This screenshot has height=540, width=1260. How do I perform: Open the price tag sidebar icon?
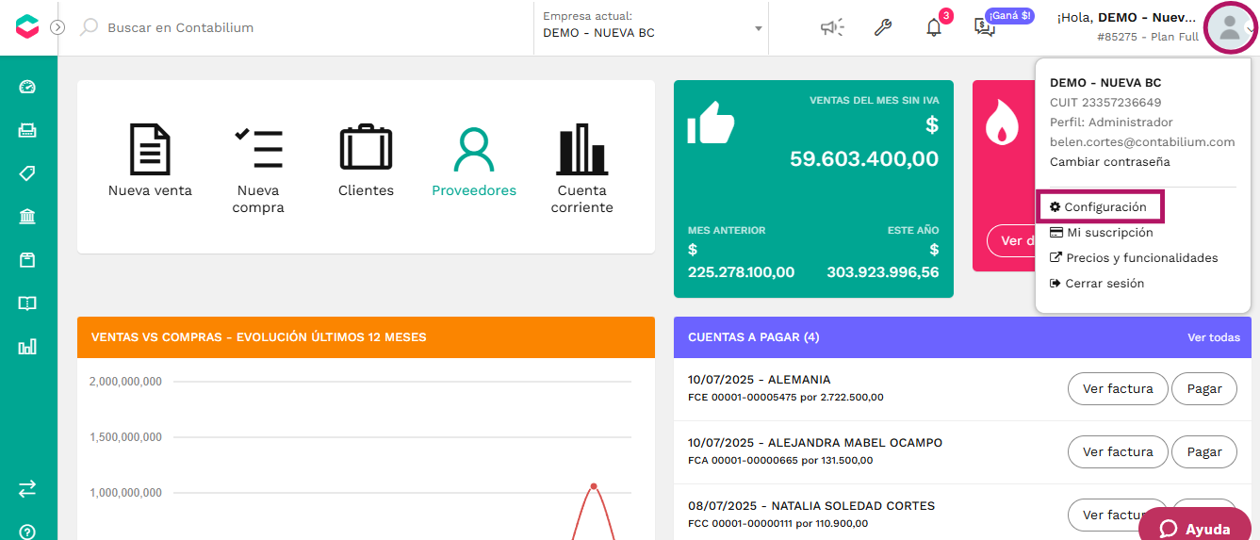pos(27,173)
